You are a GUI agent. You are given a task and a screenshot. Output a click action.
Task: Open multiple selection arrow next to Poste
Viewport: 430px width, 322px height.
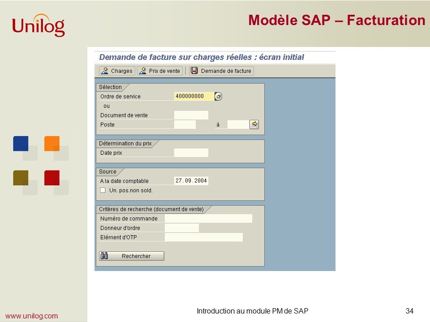[x=254, y=124]
